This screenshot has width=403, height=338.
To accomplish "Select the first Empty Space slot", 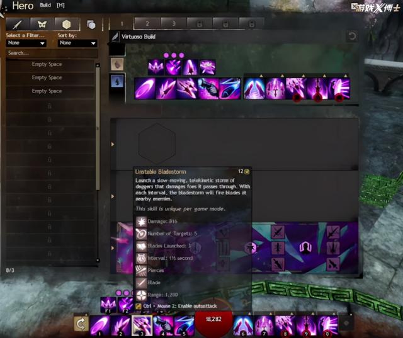I will pos(50,64).
